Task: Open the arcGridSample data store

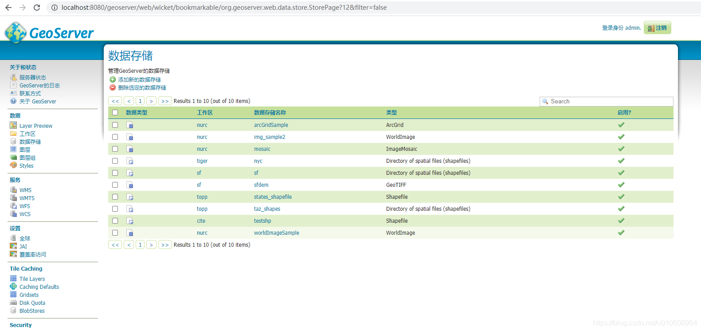Action: tap(271, 125)
